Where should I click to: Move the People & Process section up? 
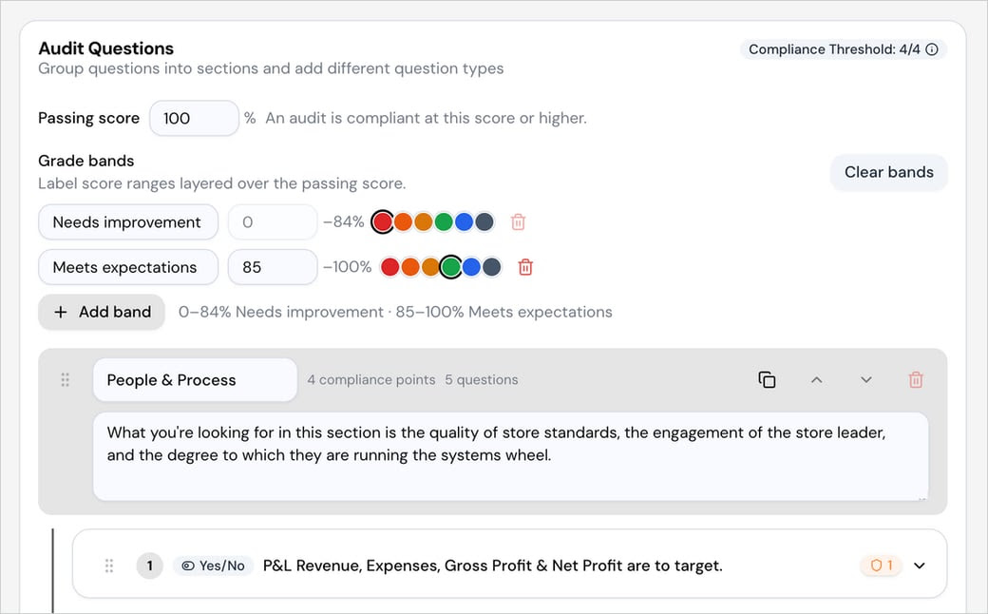[x=817, y=379]
